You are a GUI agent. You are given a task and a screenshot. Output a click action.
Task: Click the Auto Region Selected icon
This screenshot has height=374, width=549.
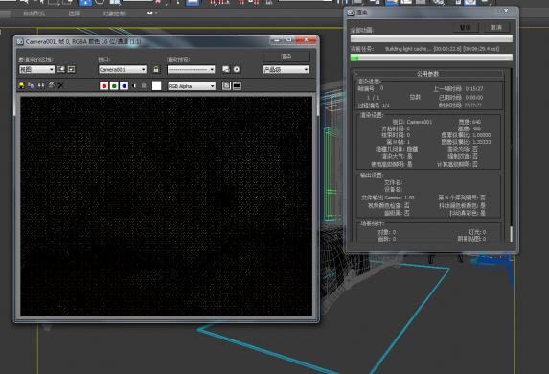click(72, 69)
